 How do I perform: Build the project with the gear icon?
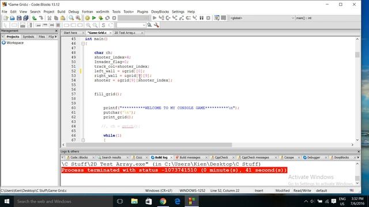[87, 18]
